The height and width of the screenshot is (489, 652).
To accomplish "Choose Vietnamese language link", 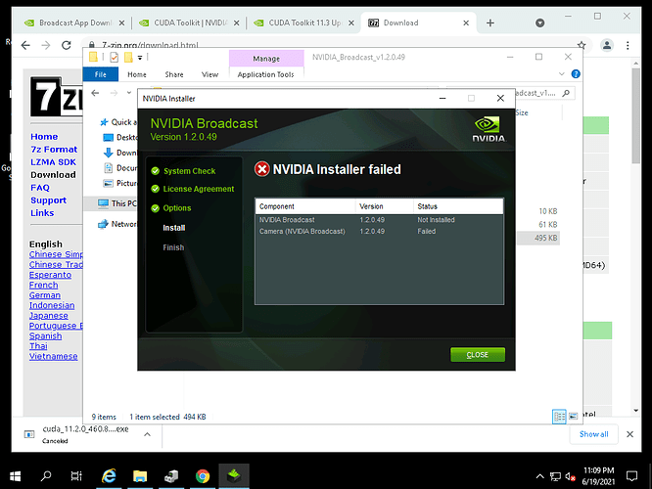I will (x=53, y=356).
